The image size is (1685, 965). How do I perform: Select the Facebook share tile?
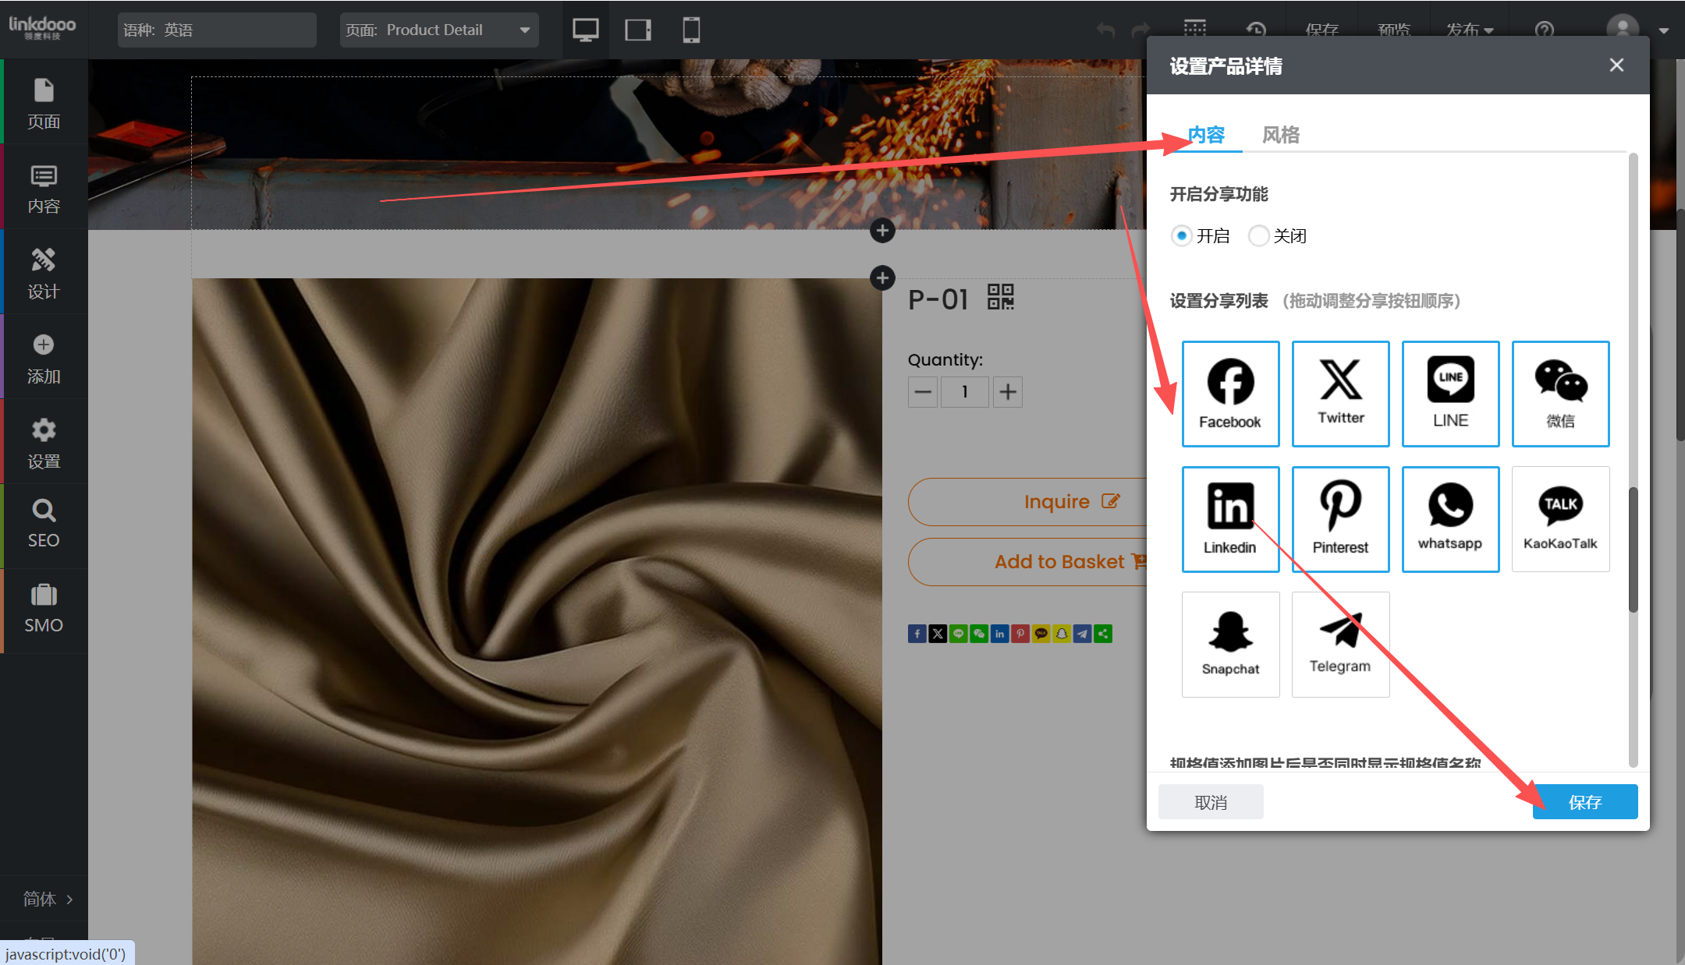[x=1230, y=394]
